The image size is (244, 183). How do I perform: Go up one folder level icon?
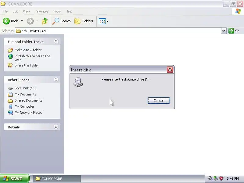(x=45, y=21)
